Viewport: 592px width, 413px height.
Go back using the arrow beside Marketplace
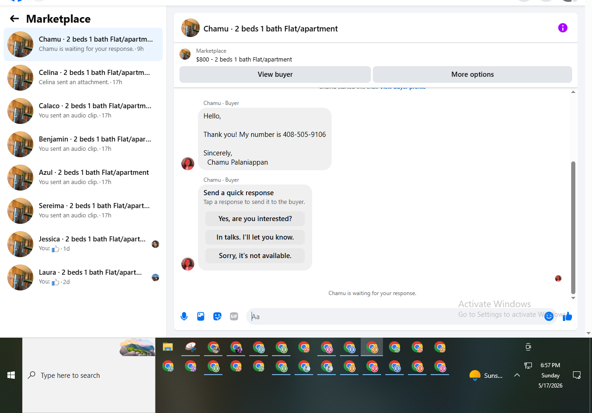point(14,18)
